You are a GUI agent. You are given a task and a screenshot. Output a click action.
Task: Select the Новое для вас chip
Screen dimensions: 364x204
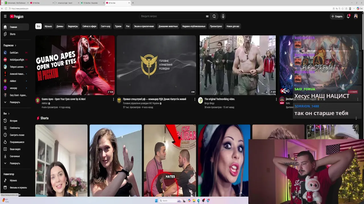[x=233, y=26]
